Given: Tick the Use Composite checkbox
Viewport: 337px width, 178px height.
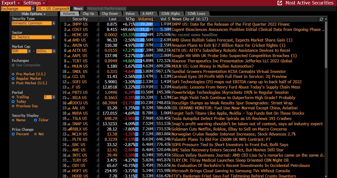Looking at the screenshot, I should (13, 65).
